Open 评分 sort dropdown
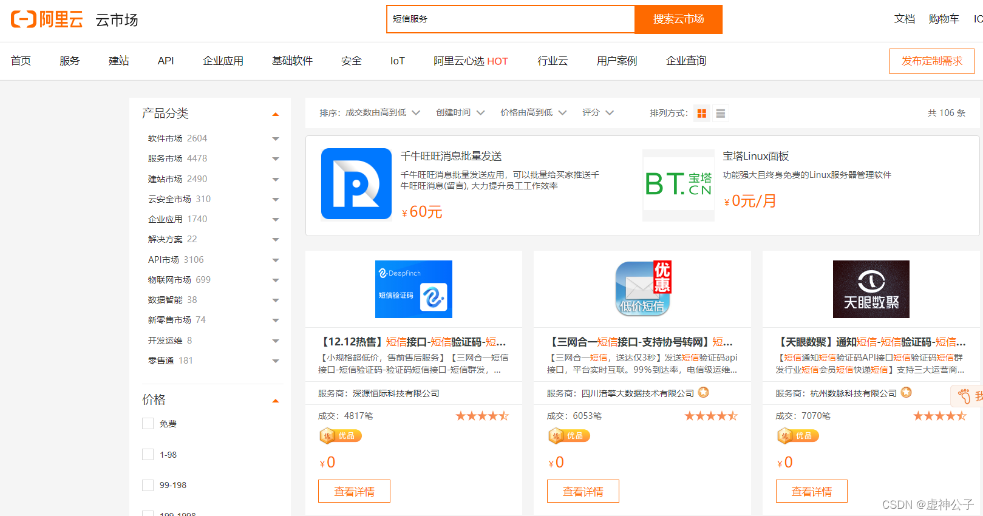The width and height of the screenshot is (983, 516). click(x=598, y=113)
